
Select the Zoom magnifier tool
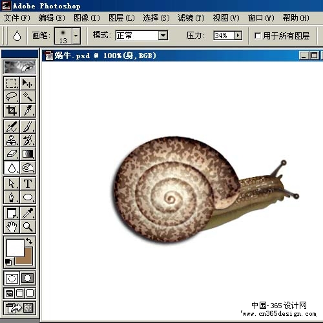28,227
